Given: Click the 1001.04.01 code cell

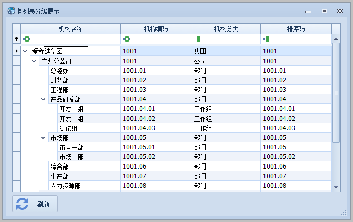Looking at the screenshot, I should pyautogui.click(x=156, y=109).
